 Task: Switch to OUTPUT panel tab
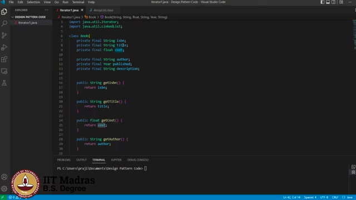coord(81,160)
